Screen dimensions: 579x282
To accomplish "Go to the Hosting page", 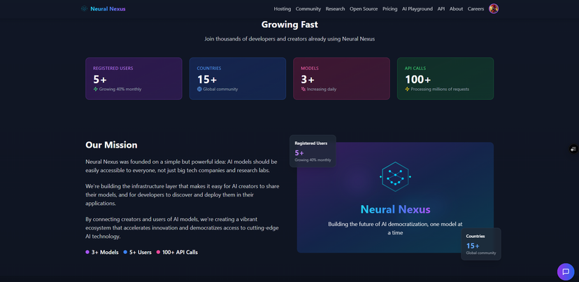I will point(282,9).
